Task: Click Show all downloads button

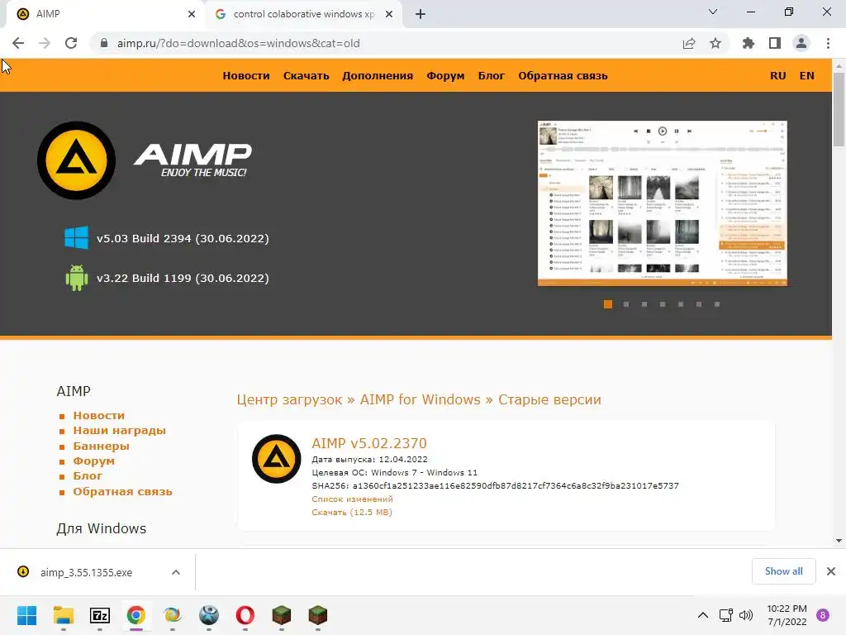Action: pos(783,571)
